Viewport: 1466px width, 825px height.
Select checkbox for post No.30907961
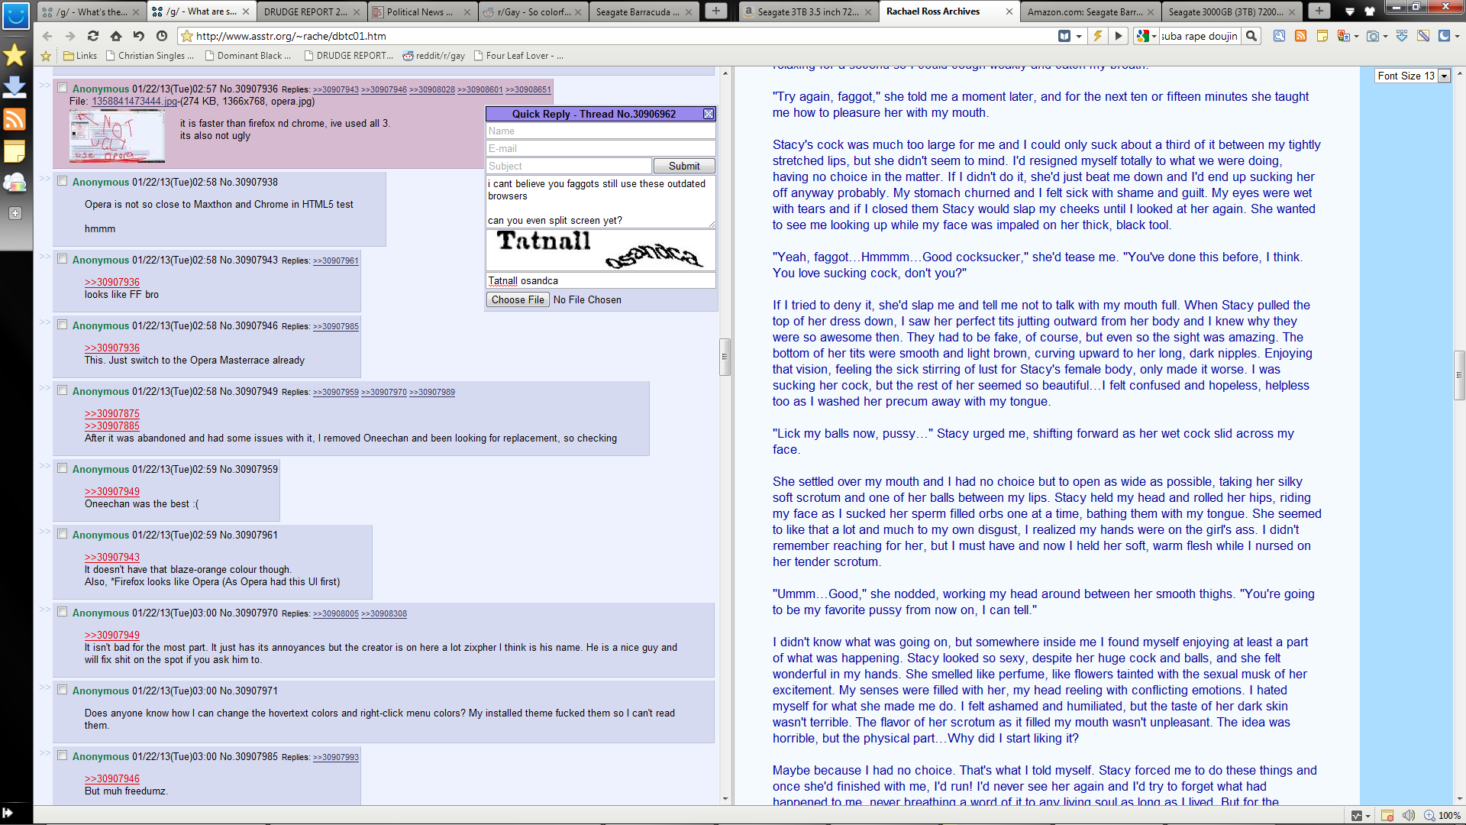point(63,535)
